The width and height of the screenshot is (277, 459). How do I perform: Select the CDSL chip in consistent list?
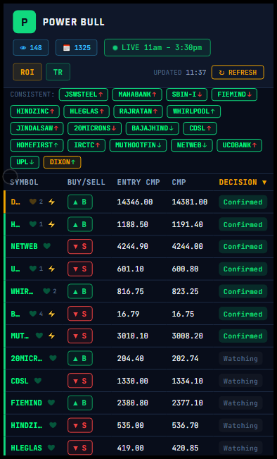click(200, 128)
